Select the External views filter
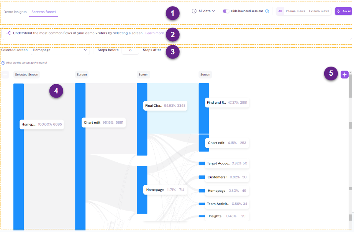 (319, 11)
